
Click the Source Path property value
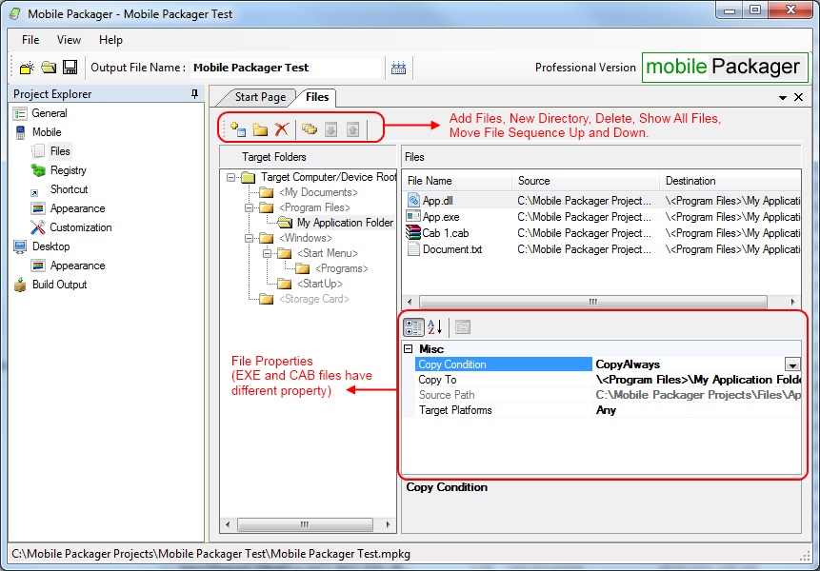698,395
